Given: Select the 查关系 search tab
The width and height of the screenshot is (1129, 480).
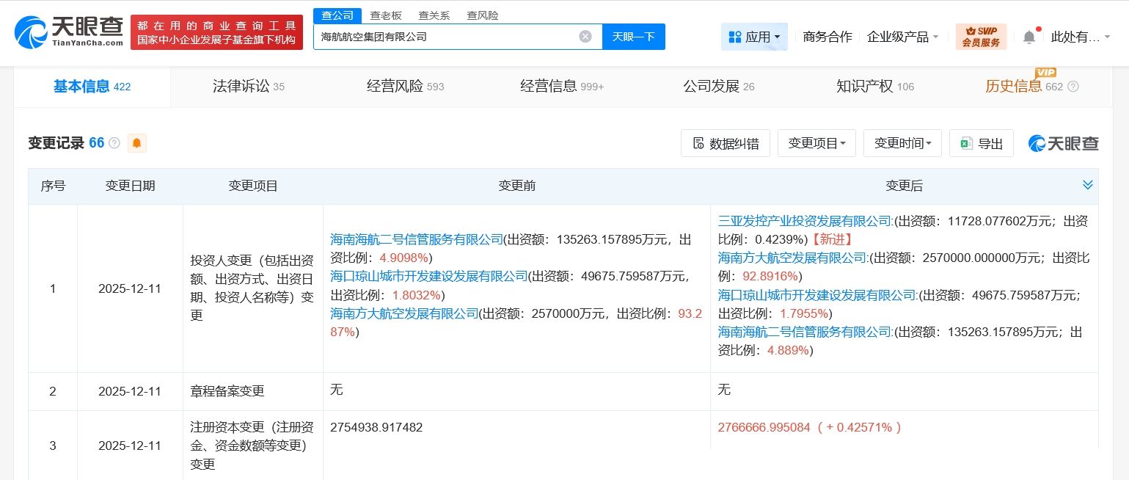Looking at the screenshot, I should pos(434,15).
